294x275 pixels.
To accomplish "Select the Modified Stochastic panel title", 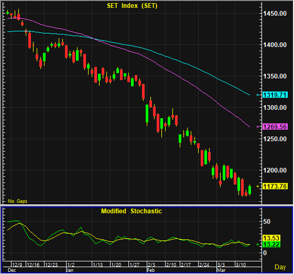I will click(132, 211).
